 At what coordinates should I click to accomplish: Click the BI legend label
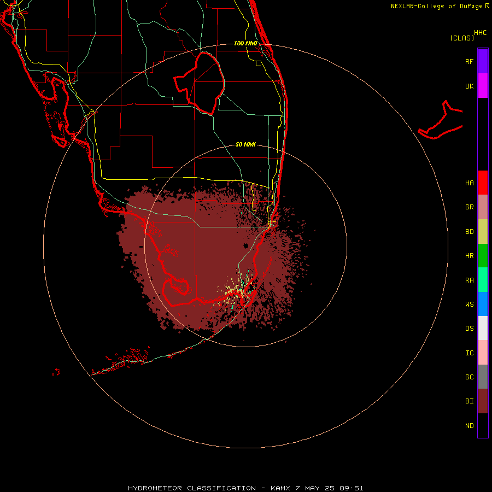click(x=469, y=401)
